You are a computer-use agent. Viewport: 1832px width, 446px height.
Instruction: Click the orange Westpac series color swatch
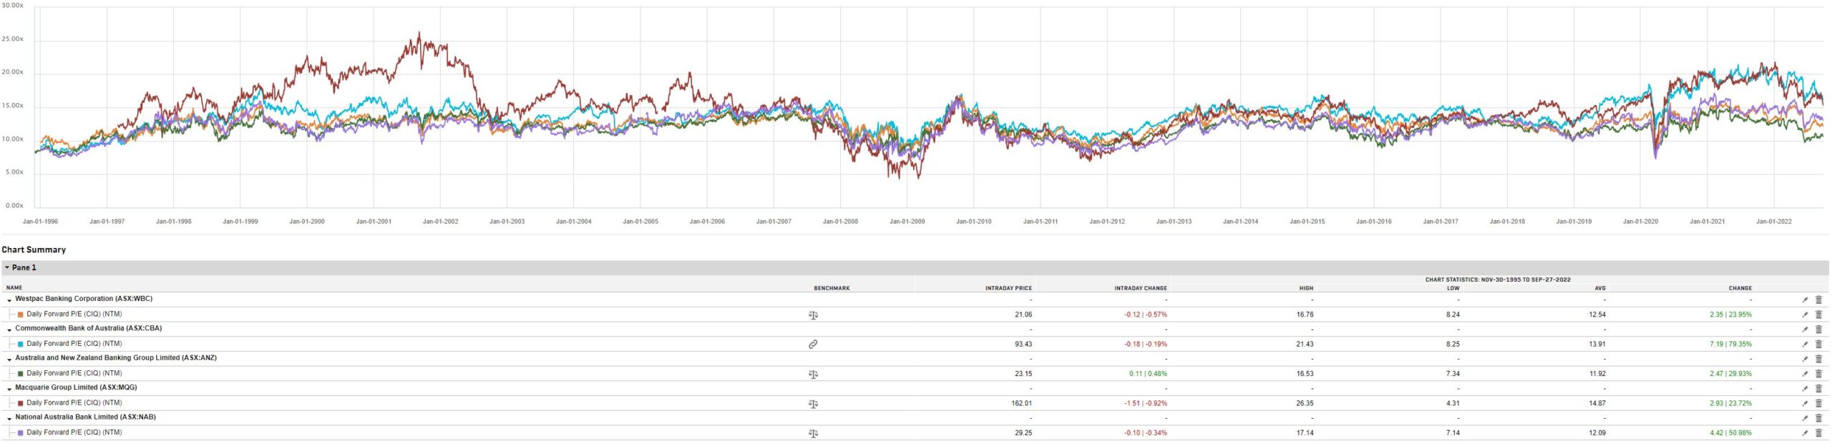pyautogui.click(x=21, y=314)
